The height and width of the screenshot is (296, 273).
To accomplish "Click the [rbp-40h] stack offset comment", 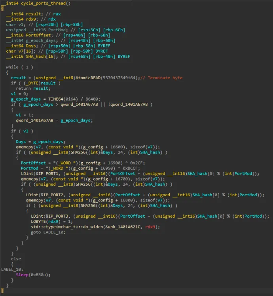I will coord(104,57).
